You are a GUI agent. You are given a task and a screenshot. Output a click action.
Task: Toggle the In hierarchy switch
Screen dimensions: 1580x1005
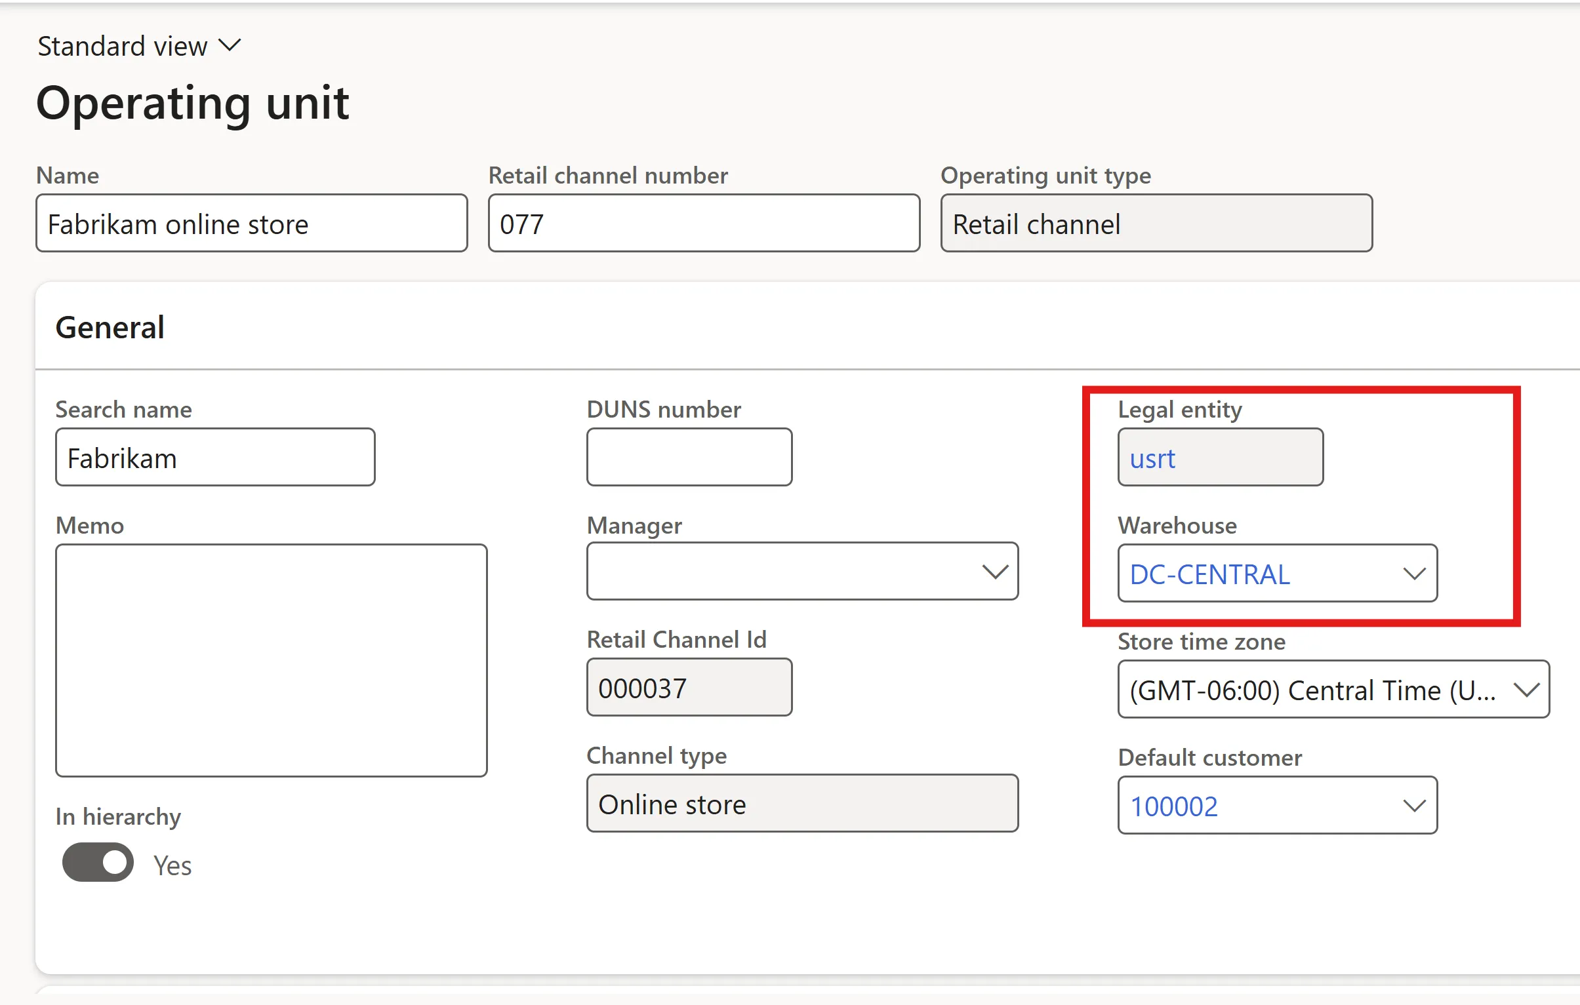[x=98, y=862]
